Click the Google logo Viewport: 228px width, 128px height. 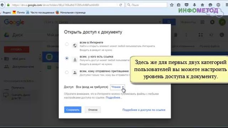14,22
